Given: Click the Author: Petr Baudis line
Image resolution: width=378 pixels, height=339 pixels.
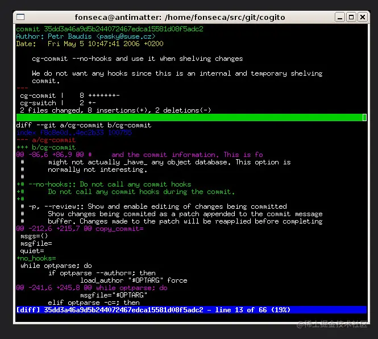Looking at the screenshot, I should (x=86, y=36).
